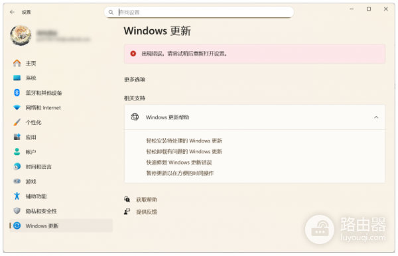Open 主页 in the sidebar
398x256 pixels.
[x=61, y=63]
